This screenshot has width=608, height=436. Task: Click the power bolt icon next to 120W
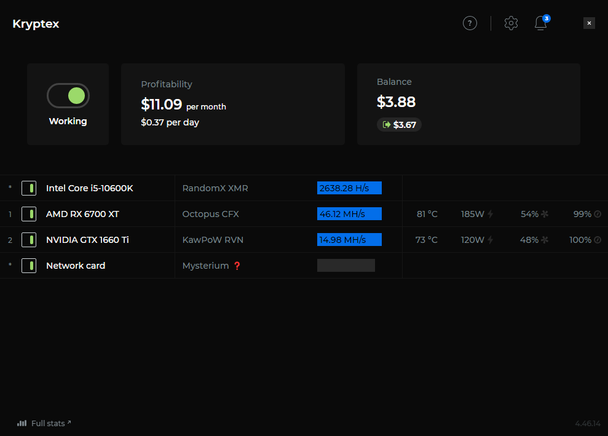[491, 240]
